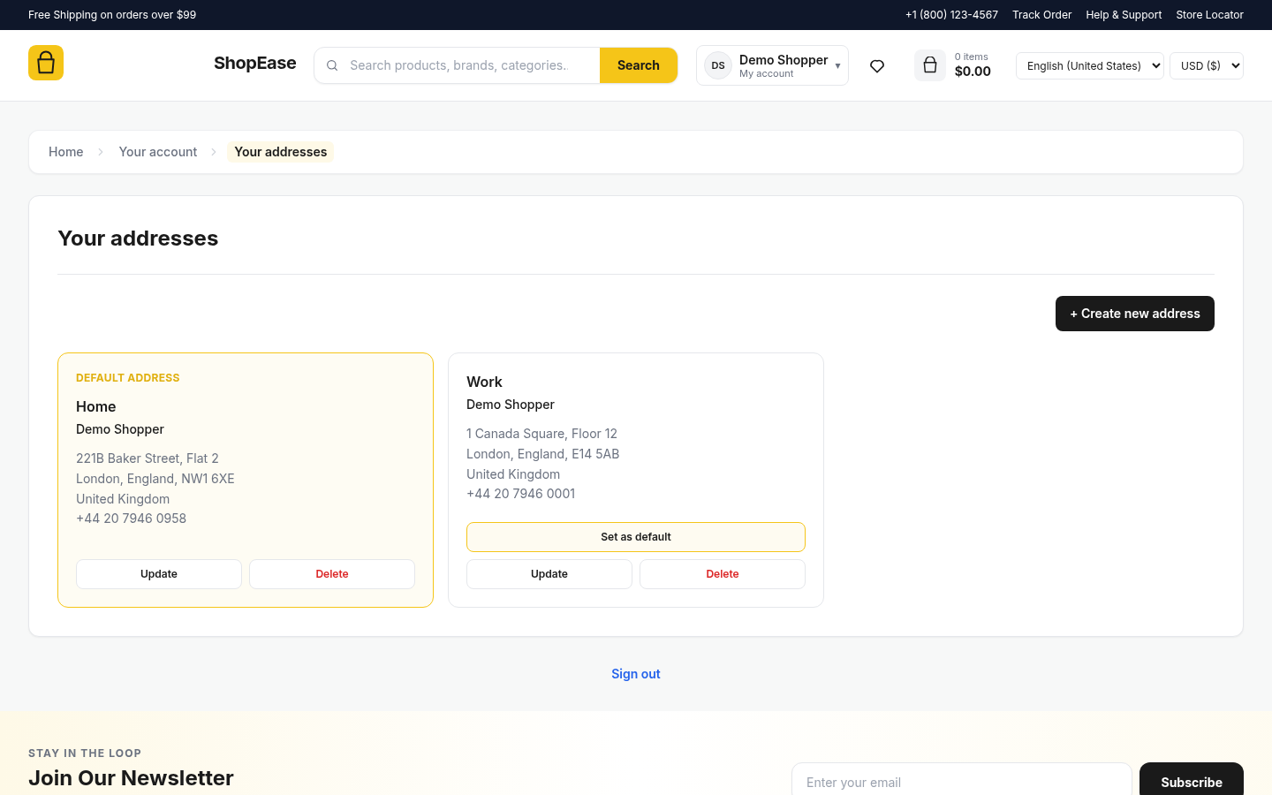This screenshot has height=795, width=1272.
Task: Click the 221B Baker Street, Flat 2 line
Action: tap(148, 458)
